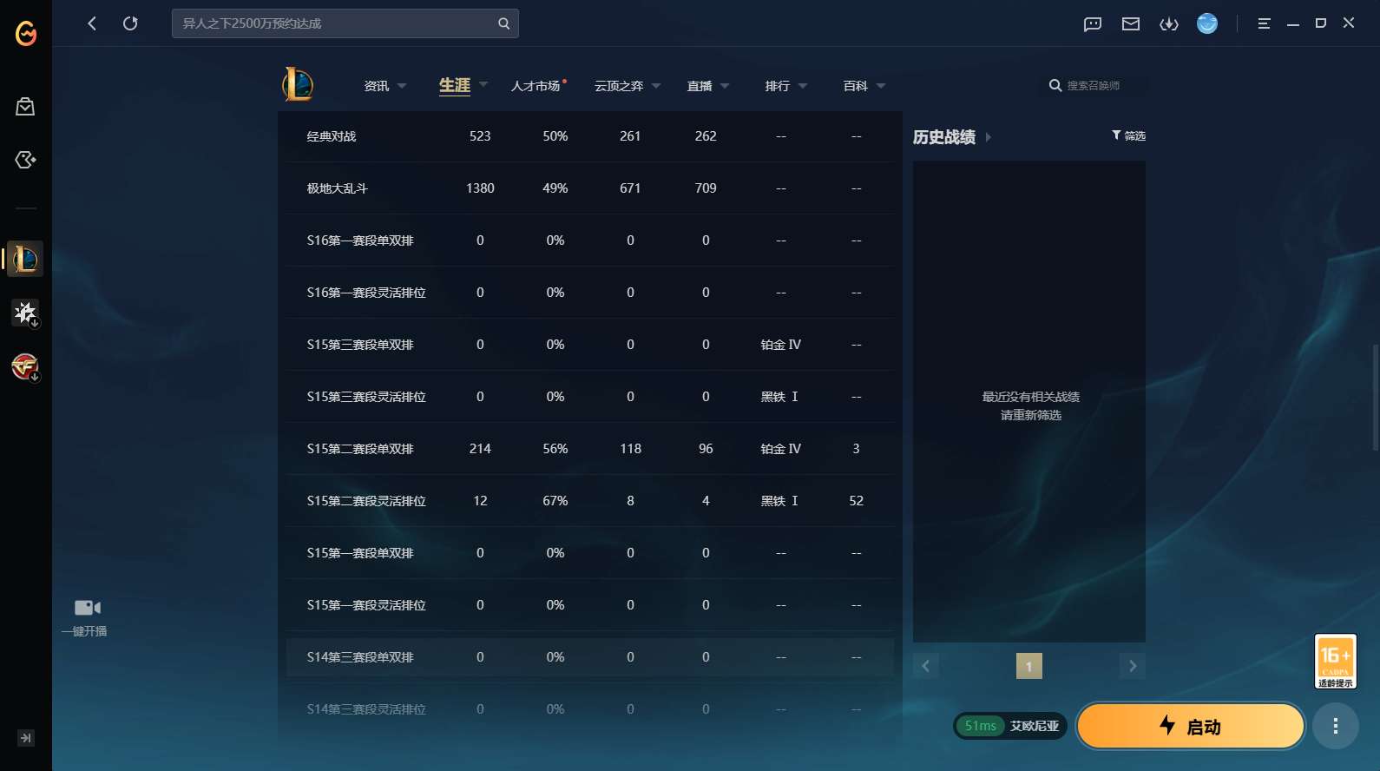
Task: Open the hamburger main menu
Action: pyautogui.click(x=1264, y=23)
